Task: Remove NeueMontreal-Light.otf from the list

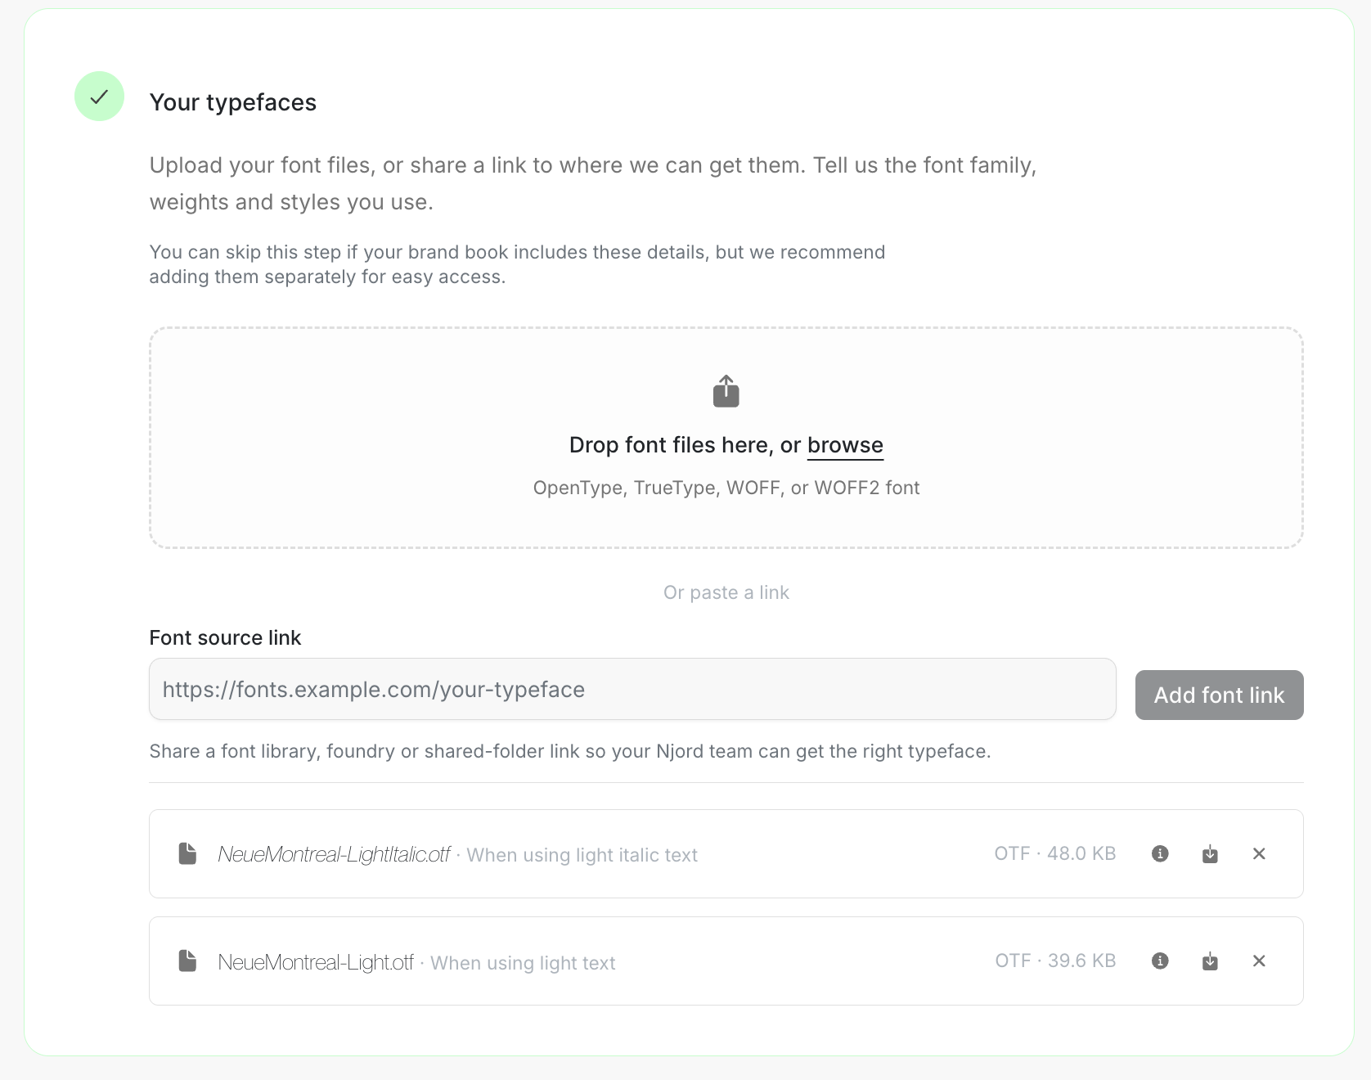Action: (1259, 961)
